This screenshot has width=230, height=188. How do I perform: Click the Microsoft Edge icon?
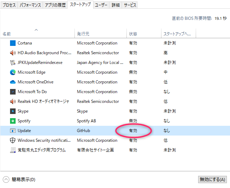pyautogui.click(x=13, y=72)
